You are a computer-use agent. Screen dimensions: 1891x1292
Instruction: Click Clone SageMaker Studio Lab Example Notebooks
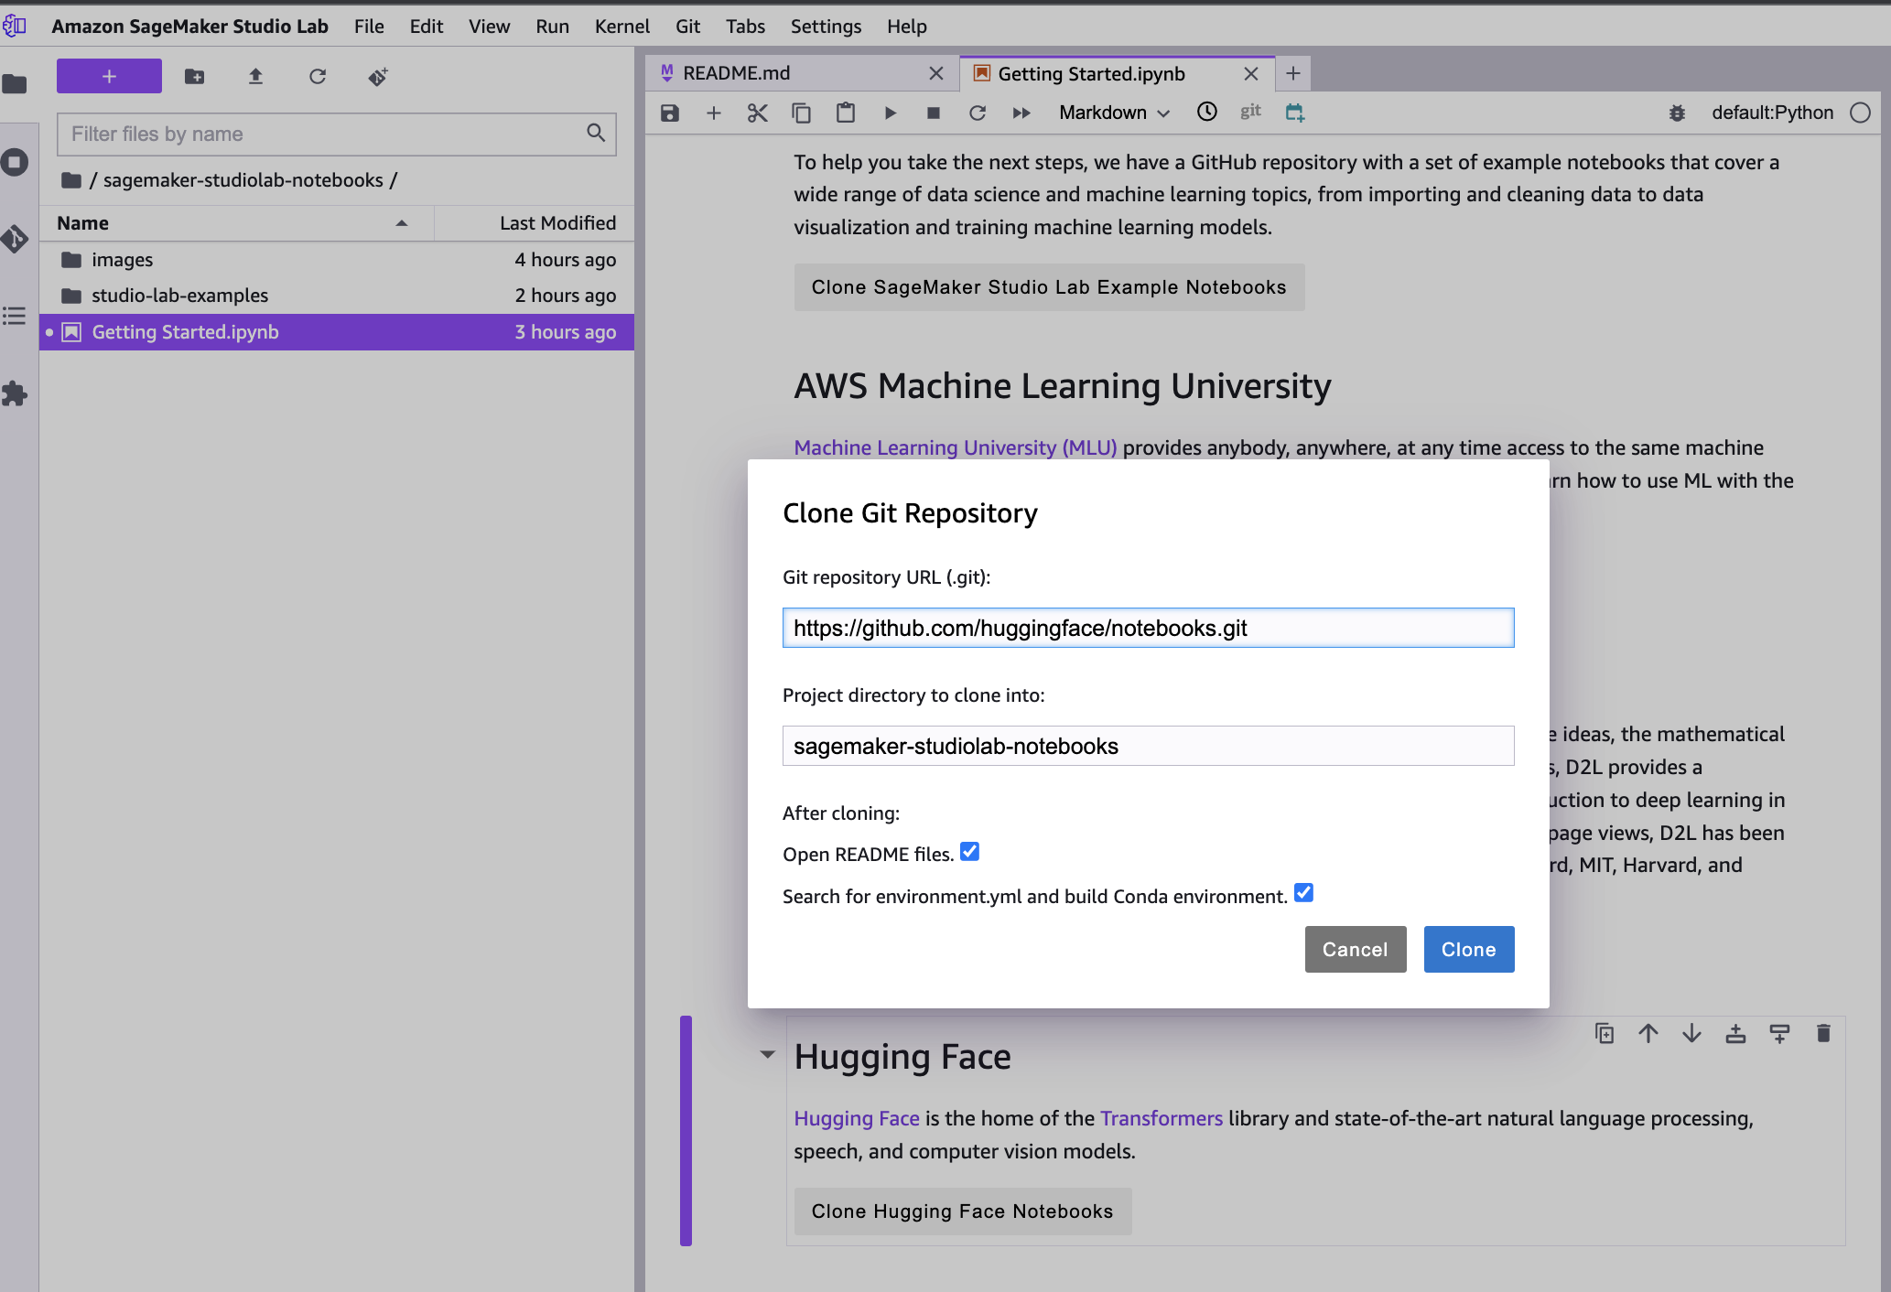click(1049, 287)
